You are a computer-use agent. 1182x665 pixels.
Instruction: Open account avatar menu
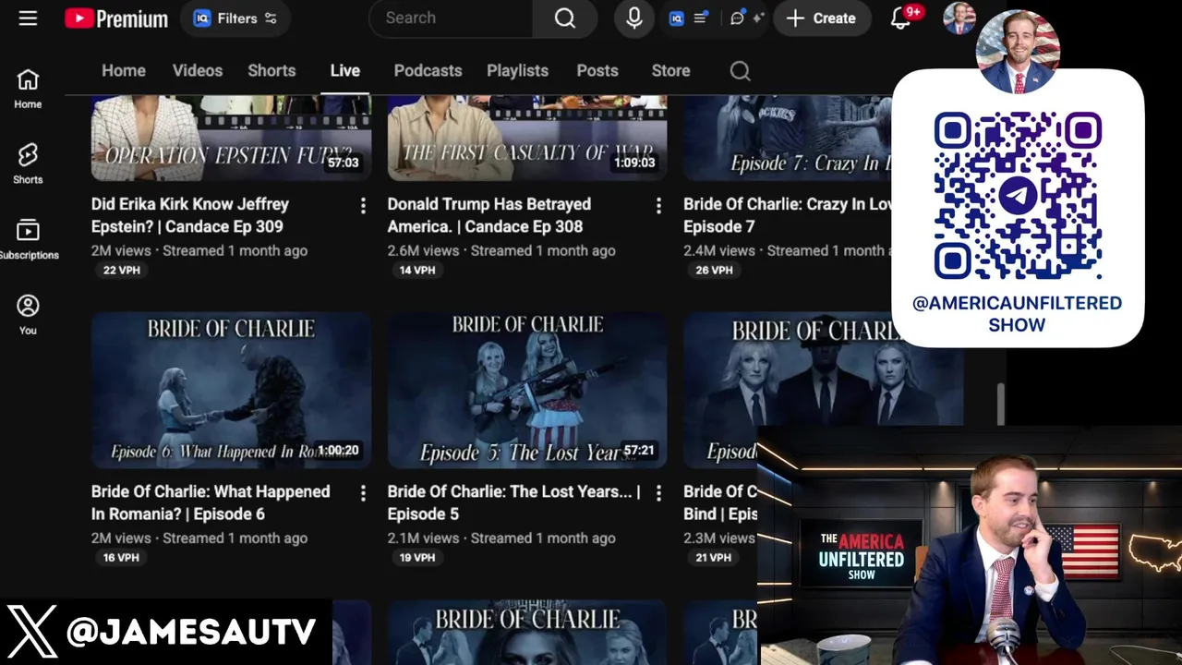click(959, 18)
